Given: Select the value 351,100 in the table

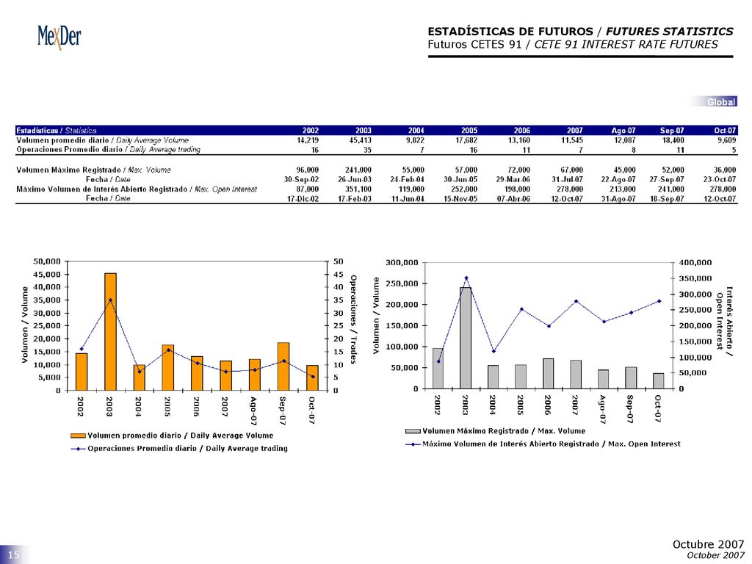Looking at the screenshot, I should point(358,189).
